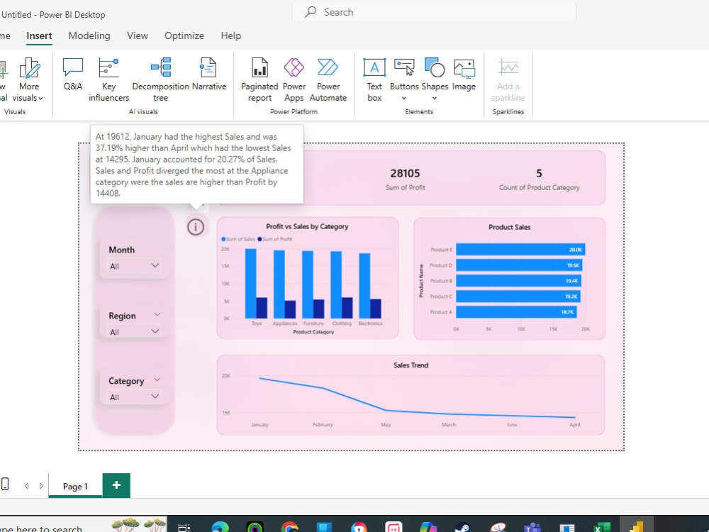Click the Product B bar

[x=519, y=280]
